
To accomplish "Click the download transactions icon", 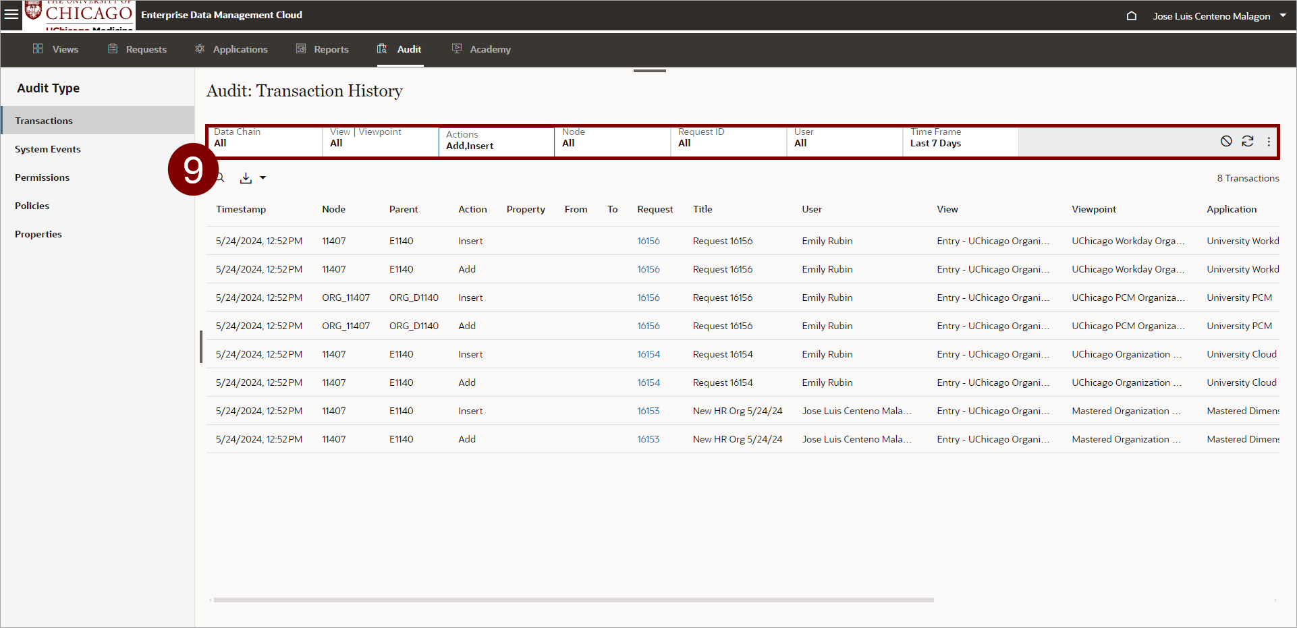I will [246, 178].
